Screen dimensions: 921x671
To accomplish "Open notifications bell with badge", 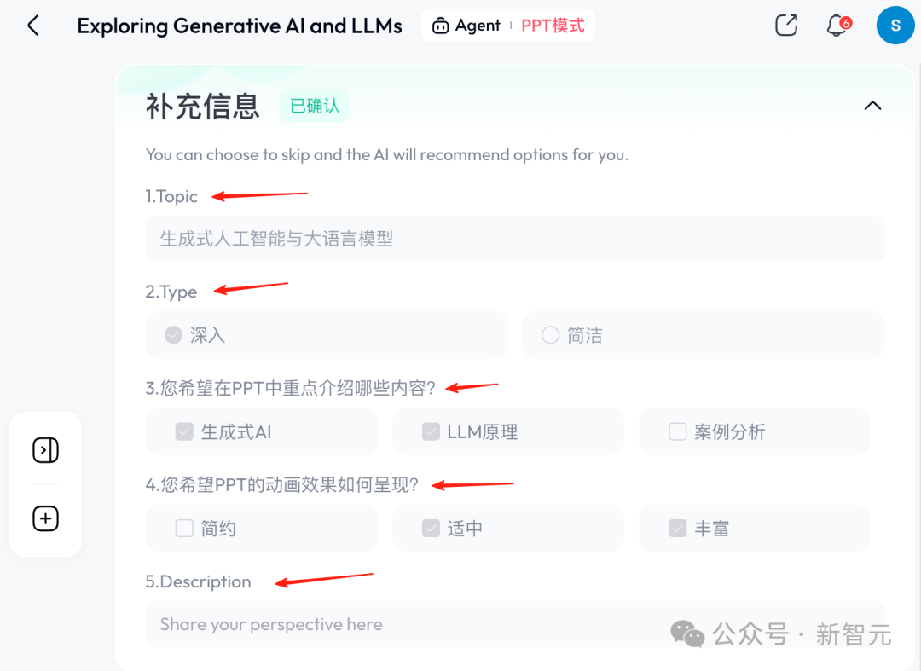I will tap(837, 26).
